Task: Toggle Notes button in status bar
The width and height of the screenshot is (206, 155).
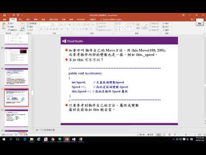Action: point(141,135)
